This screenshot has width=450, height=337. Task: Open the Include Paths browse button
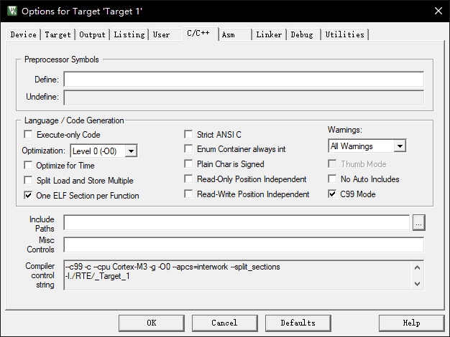point(418,223)
